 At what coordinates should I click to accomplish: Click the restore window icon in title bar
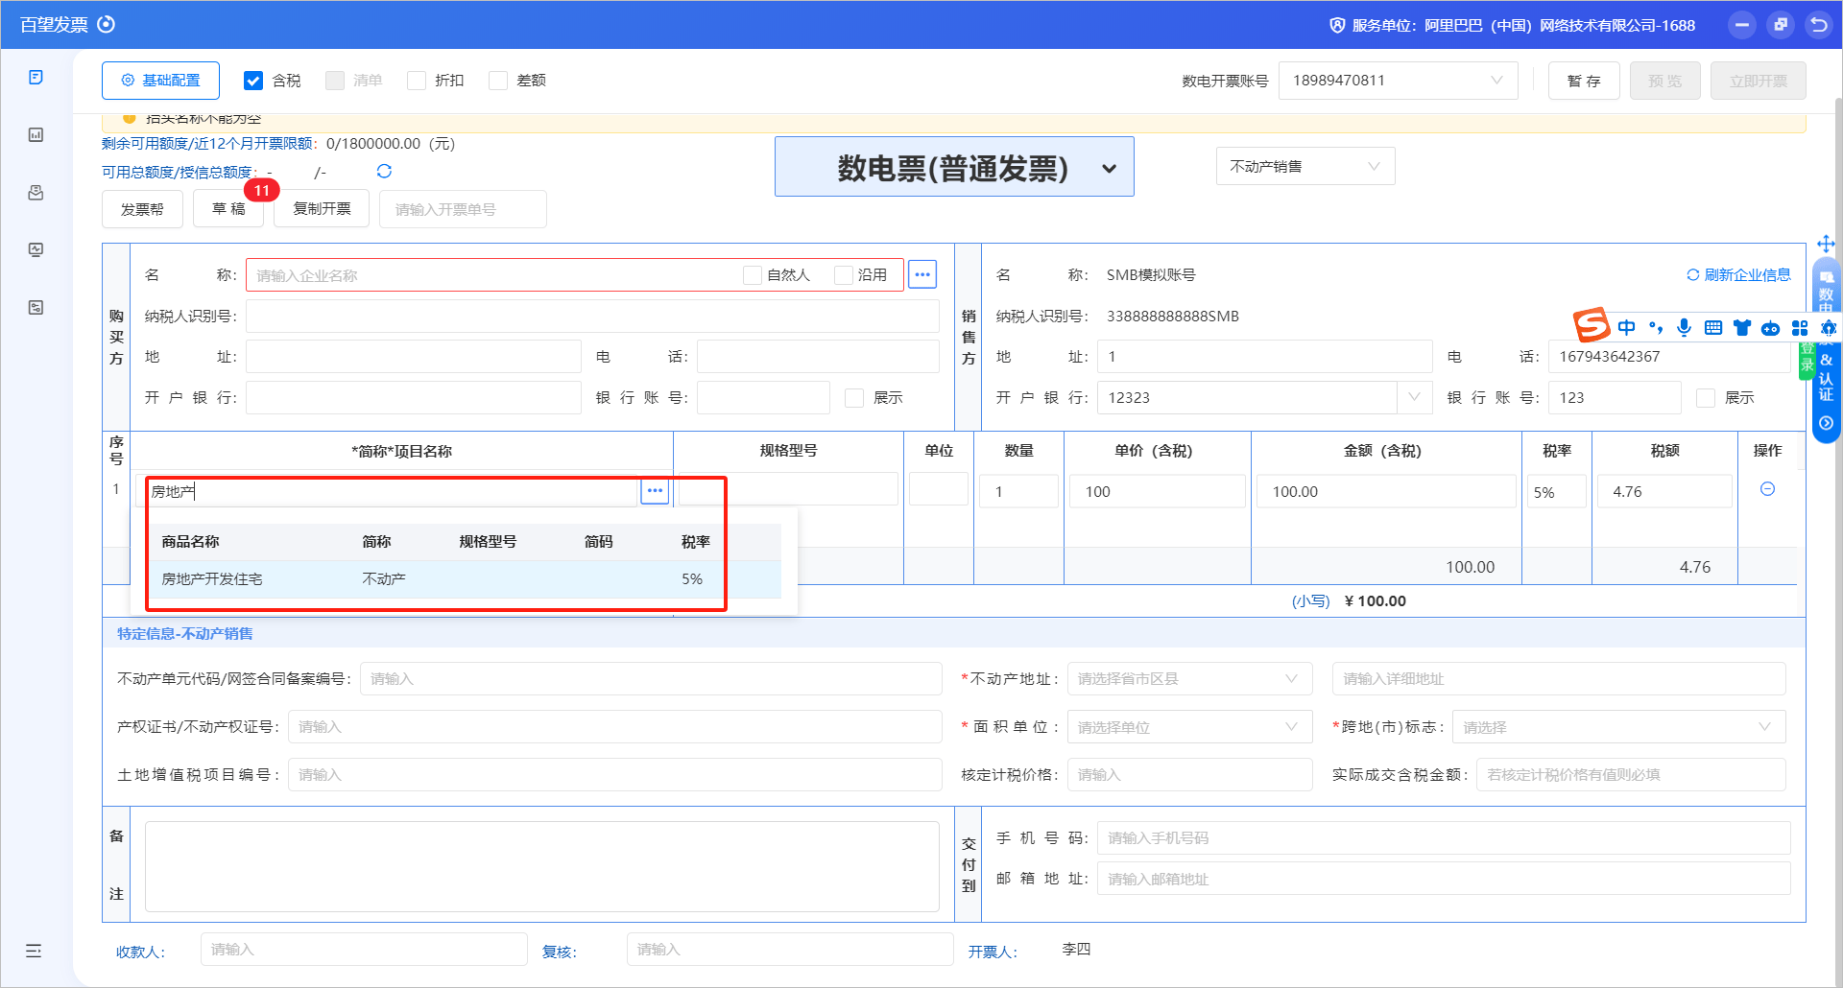pyautogui.click(x=1781, y=25)
